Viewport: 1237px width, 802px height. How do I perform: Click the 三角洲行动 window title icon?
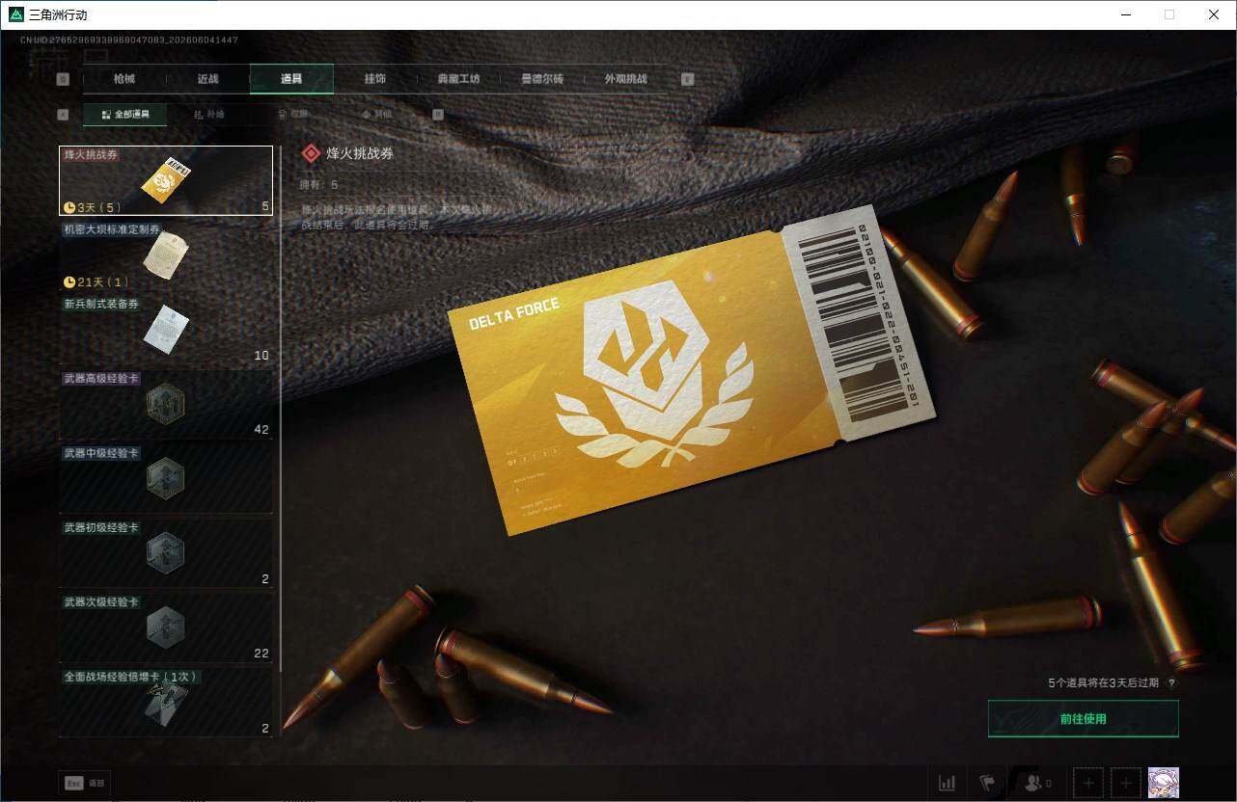coord(16,14)
